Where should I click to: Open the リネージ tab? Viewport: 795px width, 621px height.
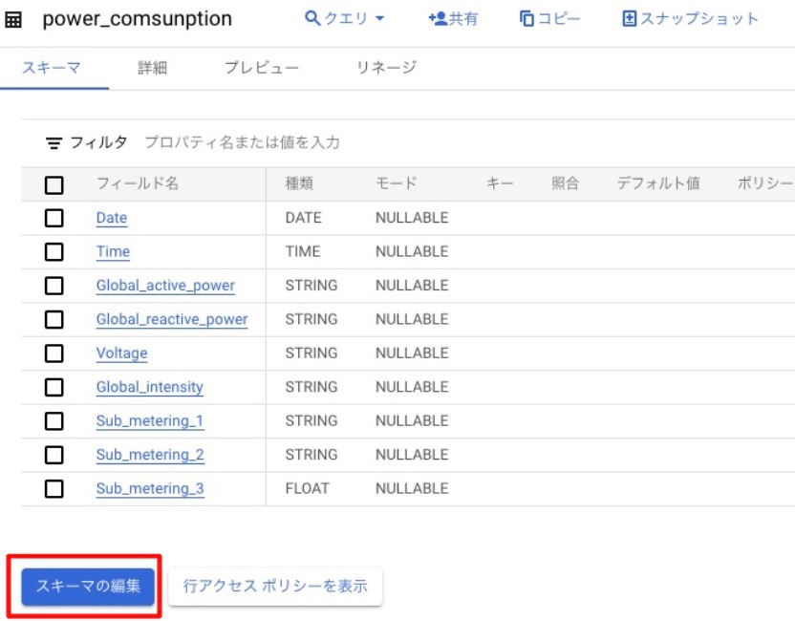(386, 68)
